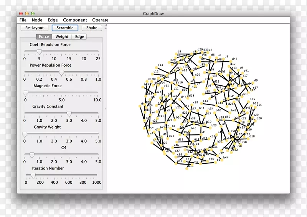Switch to the Weight tab
307x217 pixels.
(62, 37)
